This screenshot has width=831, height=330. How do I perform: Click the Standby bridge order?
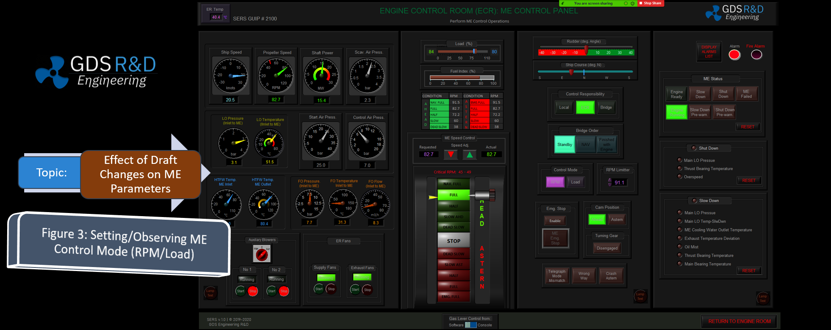[564, 145]
